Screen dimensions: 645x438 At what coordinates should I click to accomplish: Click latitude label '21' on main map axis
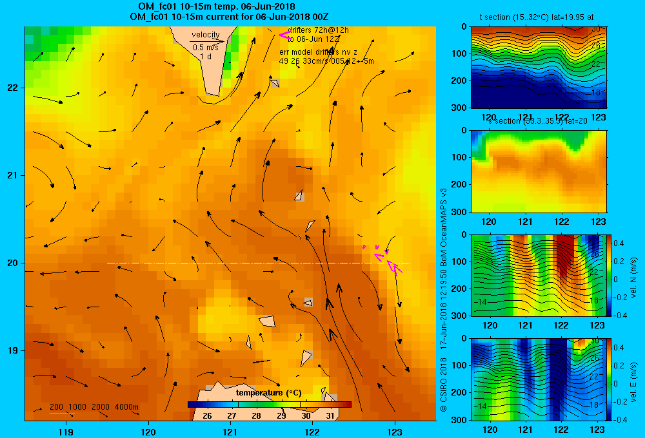click(x=13, y=175)
